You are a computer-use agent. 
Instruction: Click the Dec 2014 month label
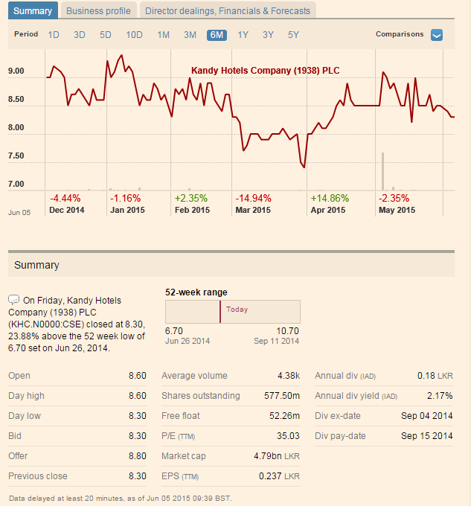tap(67, 210)
